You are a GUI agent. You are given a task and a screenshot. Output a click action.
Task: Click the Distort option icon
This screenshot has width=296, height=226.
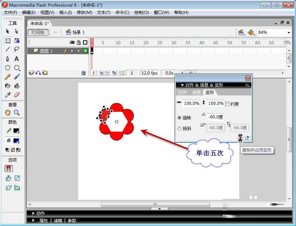pos(8,188)
